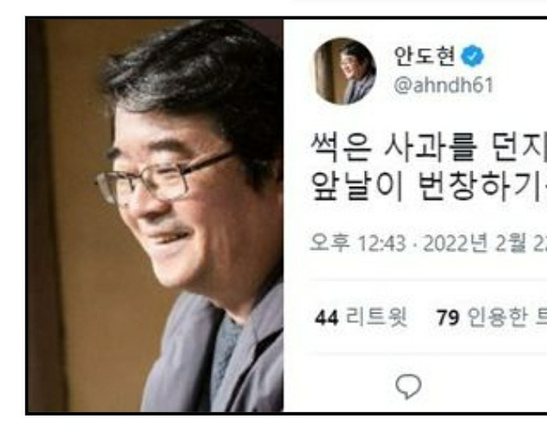Viewport: 547px width, 440px height.
Task: Select the tweet line starting 썩은 사과를
Action: (x=429, y=149)
